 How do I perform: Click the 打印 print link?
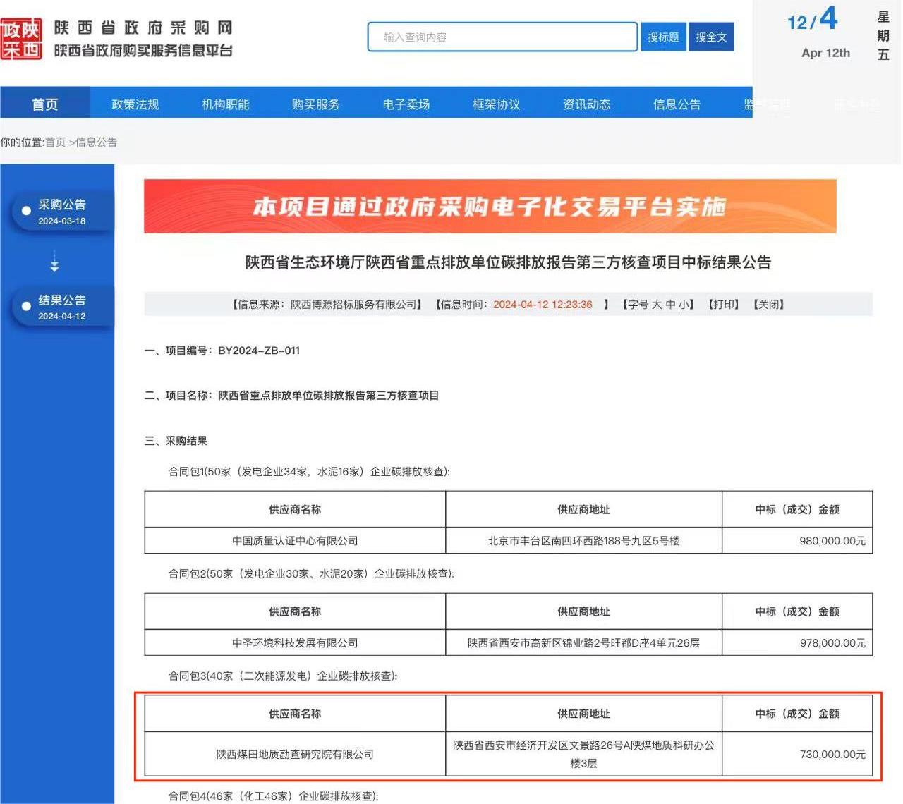pyautogui.click(x=724, y=304)
